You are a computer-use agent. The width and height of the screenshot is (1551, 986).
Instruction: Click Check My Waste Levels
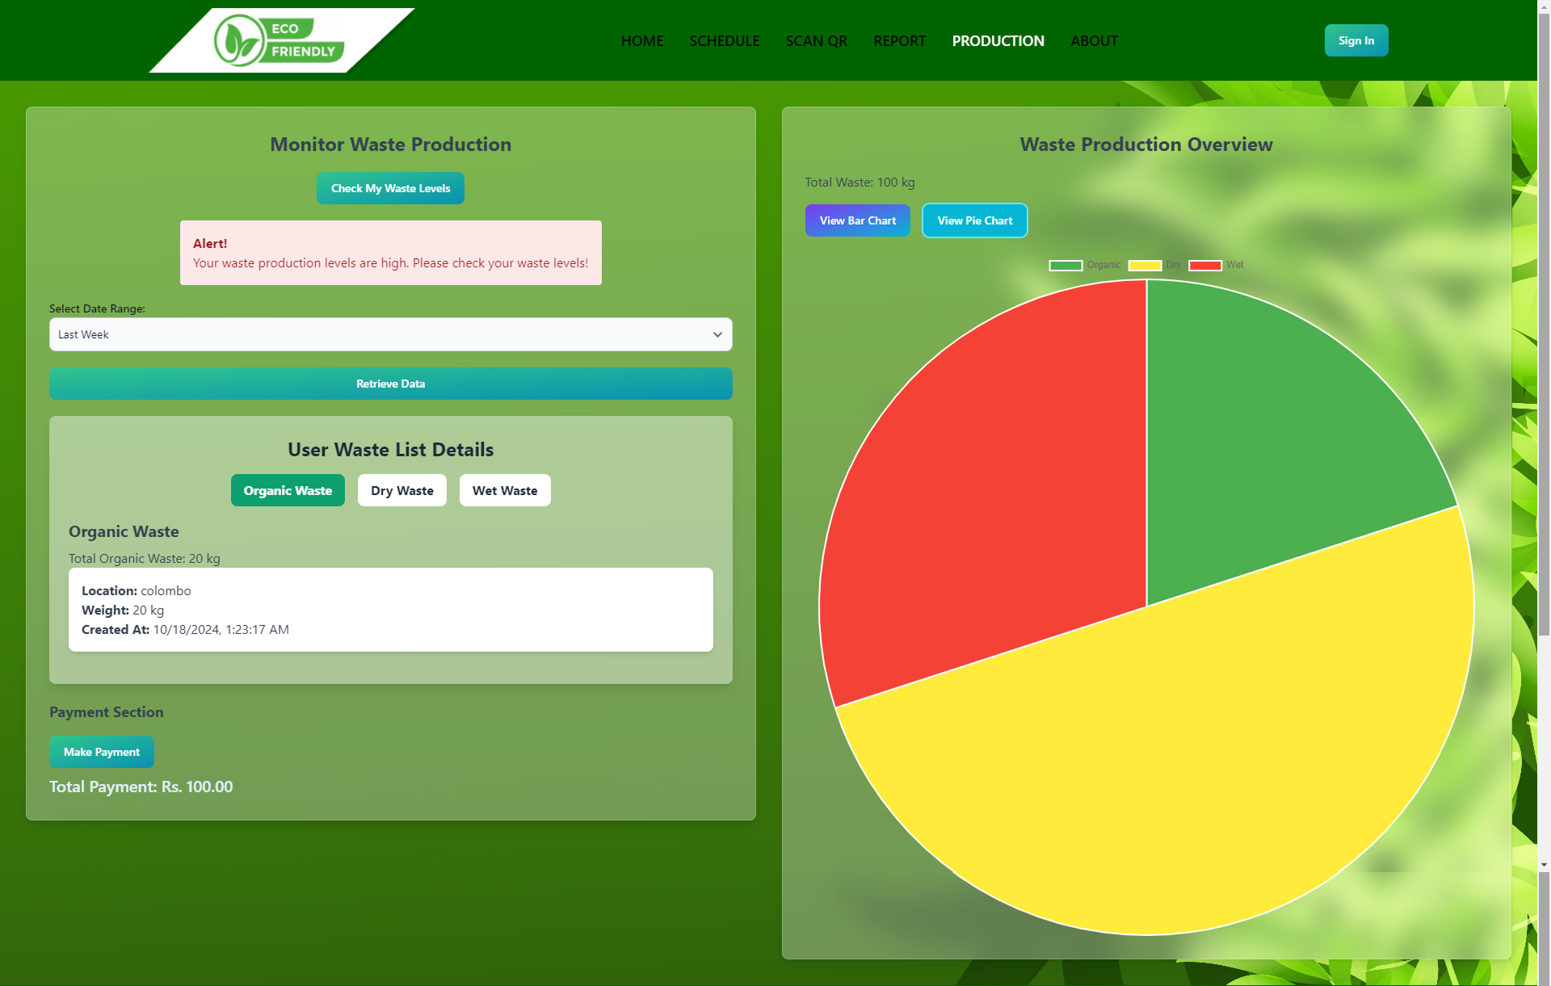coord(390,188)
